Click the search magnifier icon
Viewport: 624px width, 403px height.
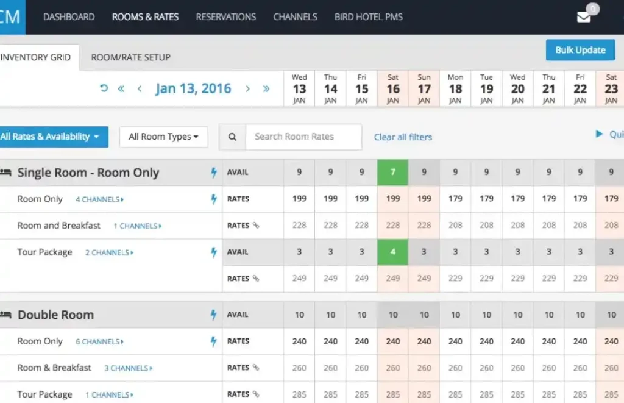click(x=232, y=137)
